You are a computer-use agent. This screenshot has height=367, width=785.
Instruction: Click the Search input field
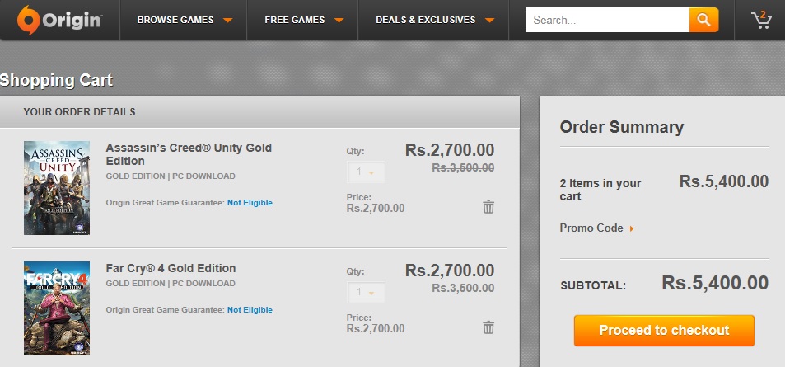(x=607, y=20)
